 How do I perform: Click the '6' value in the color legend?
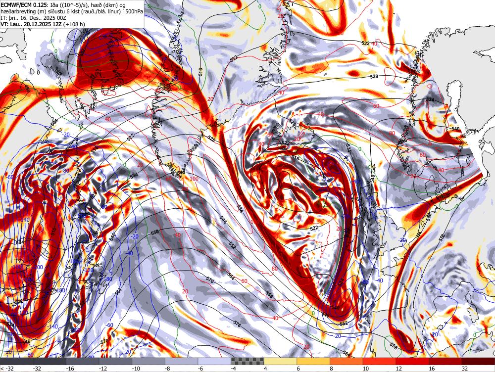(x=298, y=369)
